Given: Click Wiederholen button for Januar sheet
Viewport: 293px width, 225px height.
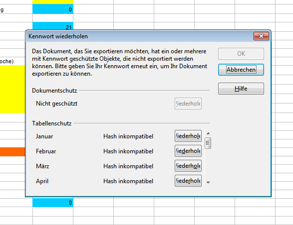Looking at the screenshot, I should 188,136.
